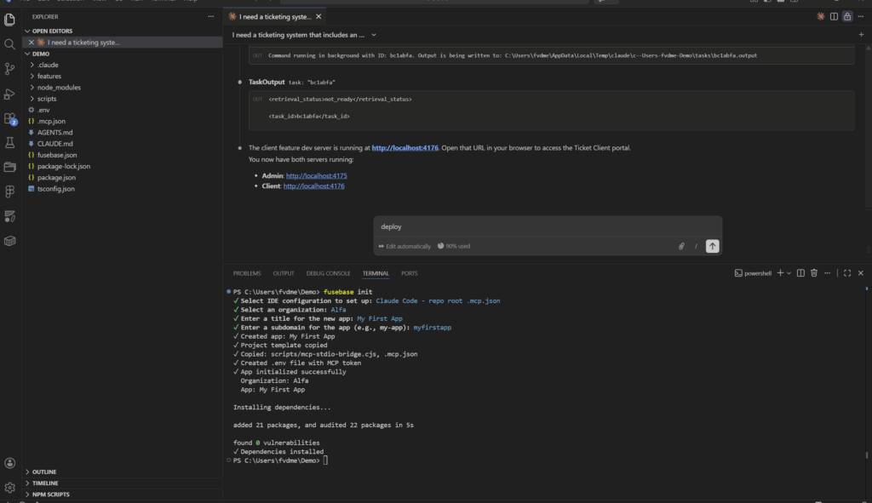The image size is (872, 503).
Task: Click the deploy message input field
Action: click(x=545, y=226)
